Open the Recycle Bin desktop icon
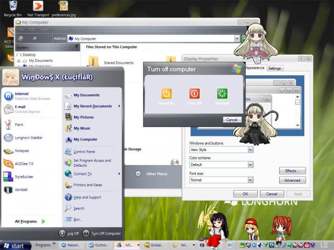 [x=13, y=8]
